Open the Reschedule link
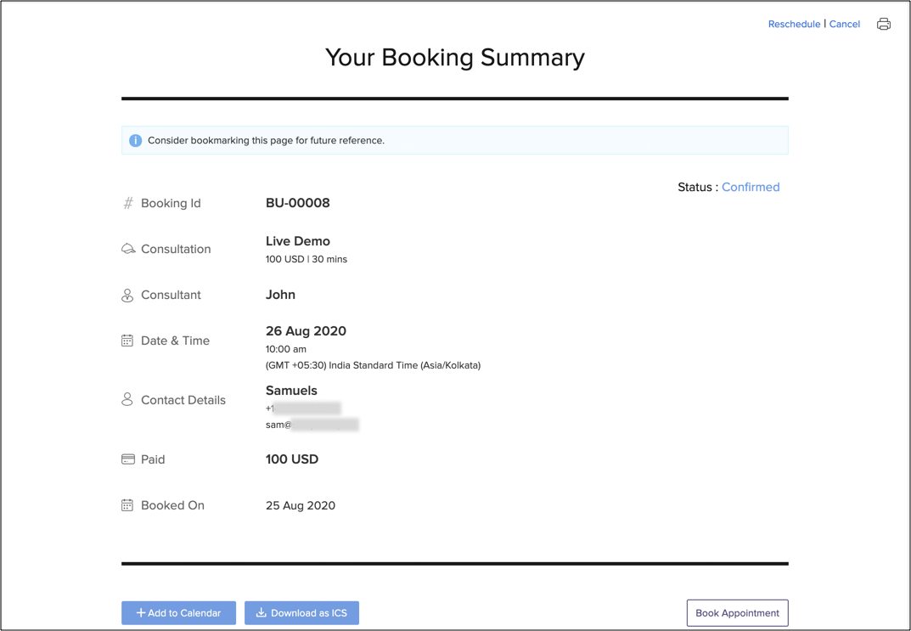Screen dimensions: 911x631 pyautogui.click(x=794, y=24)
